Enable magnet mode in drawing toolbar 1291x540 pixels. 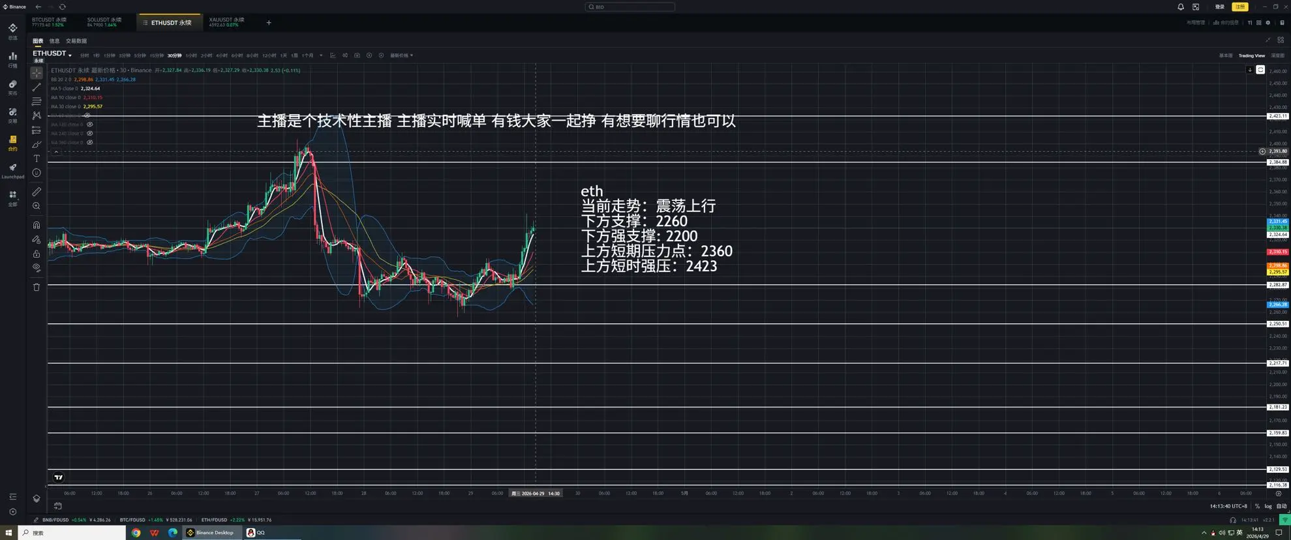tap(37, 225)
